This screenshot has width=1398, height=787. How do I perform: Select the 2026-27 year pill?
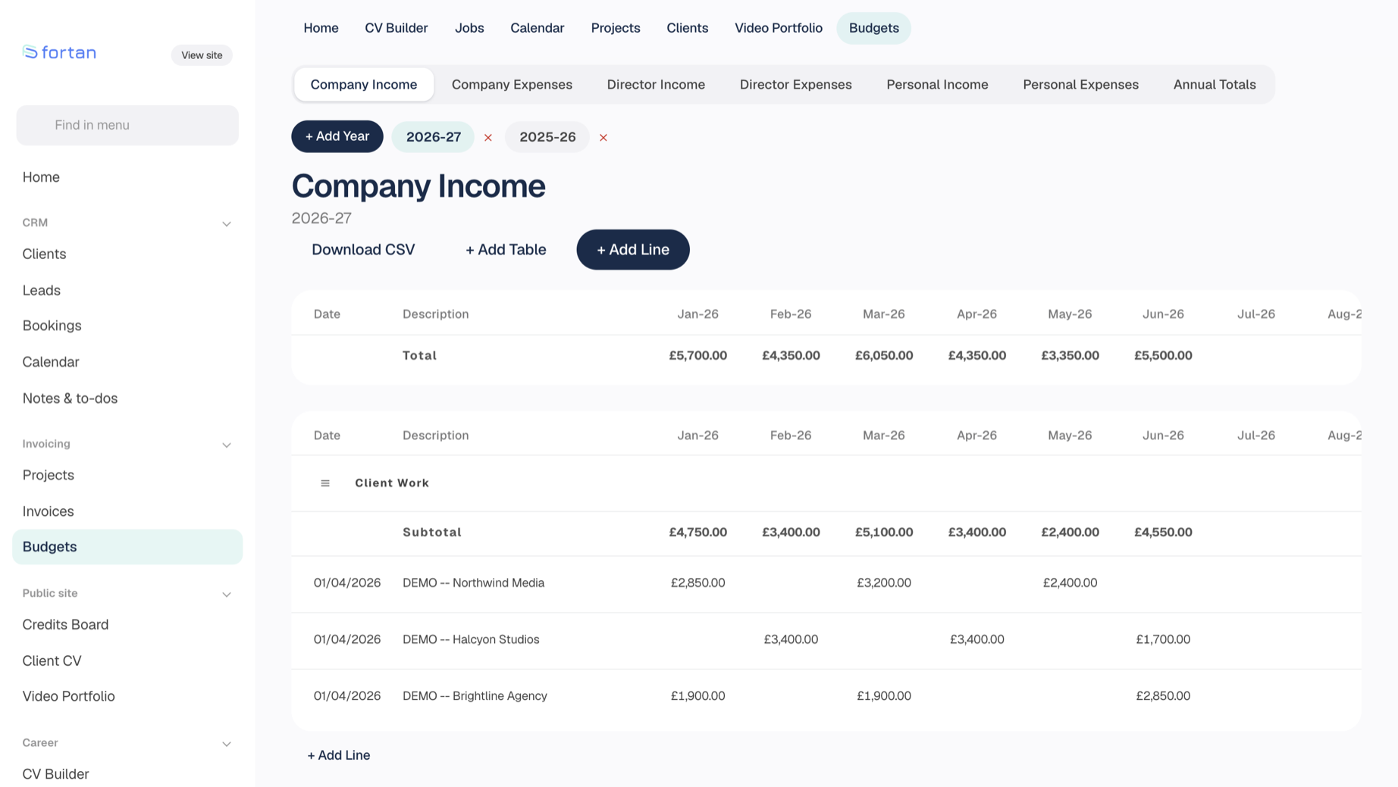pos(433,137)
